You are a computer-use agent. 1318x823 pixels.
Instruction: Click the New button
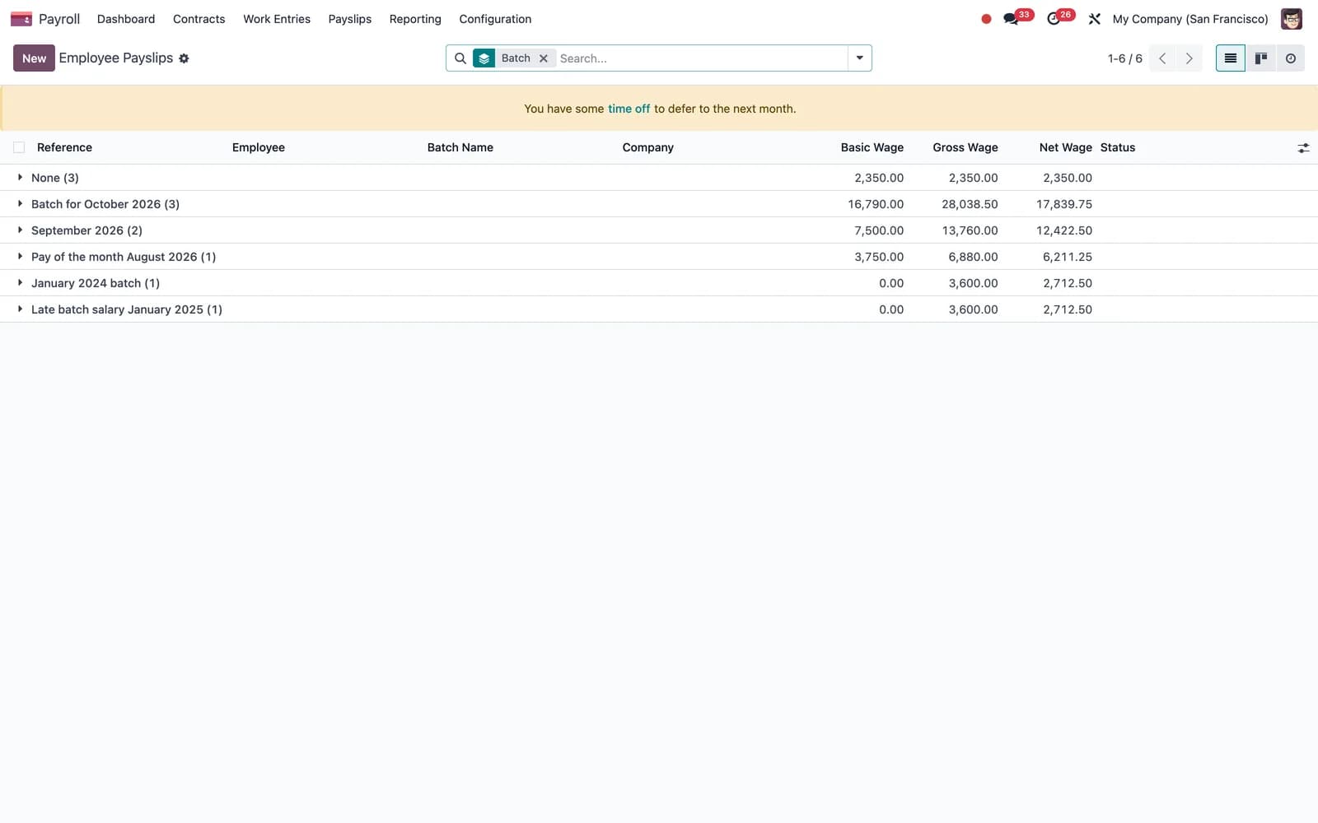[34, 58]
